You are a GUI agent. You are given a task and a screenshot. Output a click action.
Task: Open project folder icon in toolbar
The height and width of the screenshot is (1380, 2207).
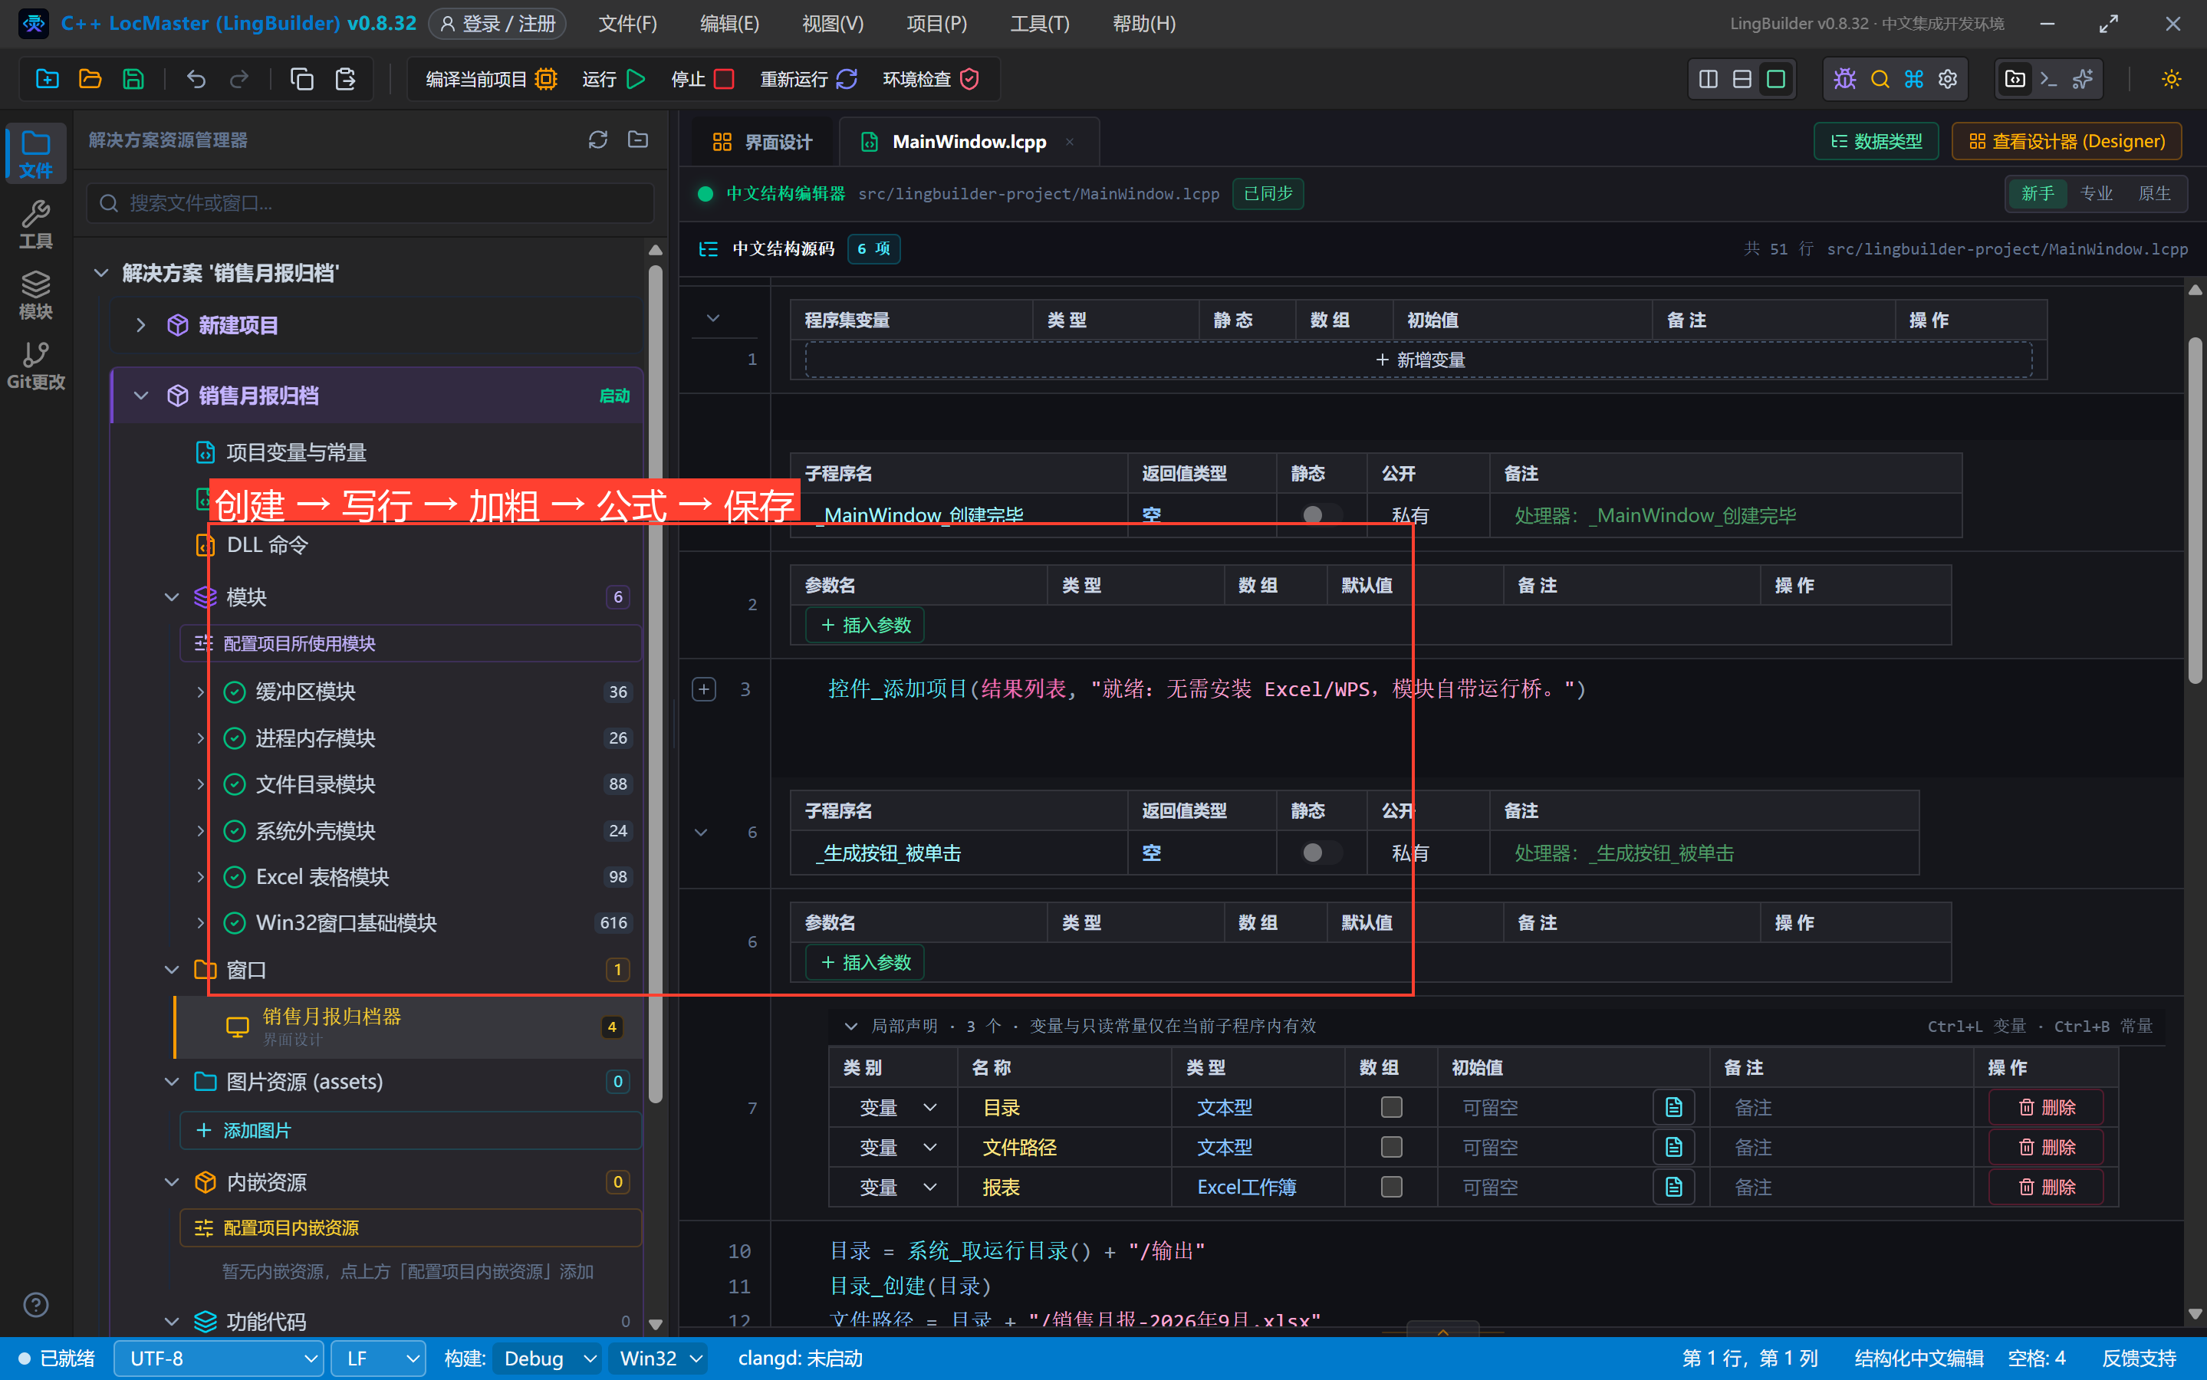click(x=90, y=80)
